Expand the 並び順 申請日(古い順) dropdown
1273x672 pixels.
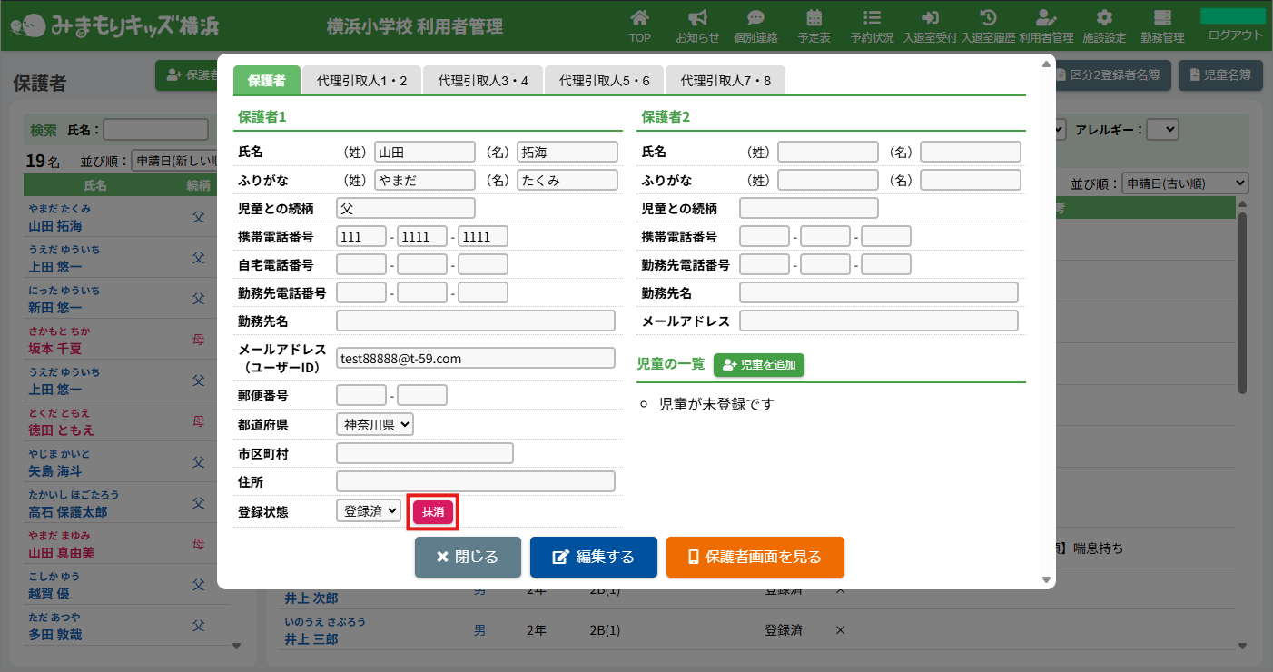pyautogui.click(x=1185, y=183)
